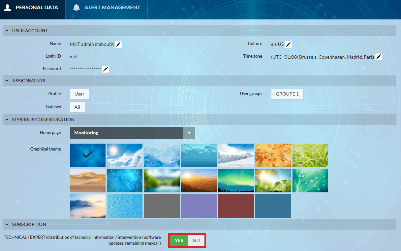This screenshot has height=251, width=401.
Task: Select the underwater ocean theme
Action: (199, 155)
